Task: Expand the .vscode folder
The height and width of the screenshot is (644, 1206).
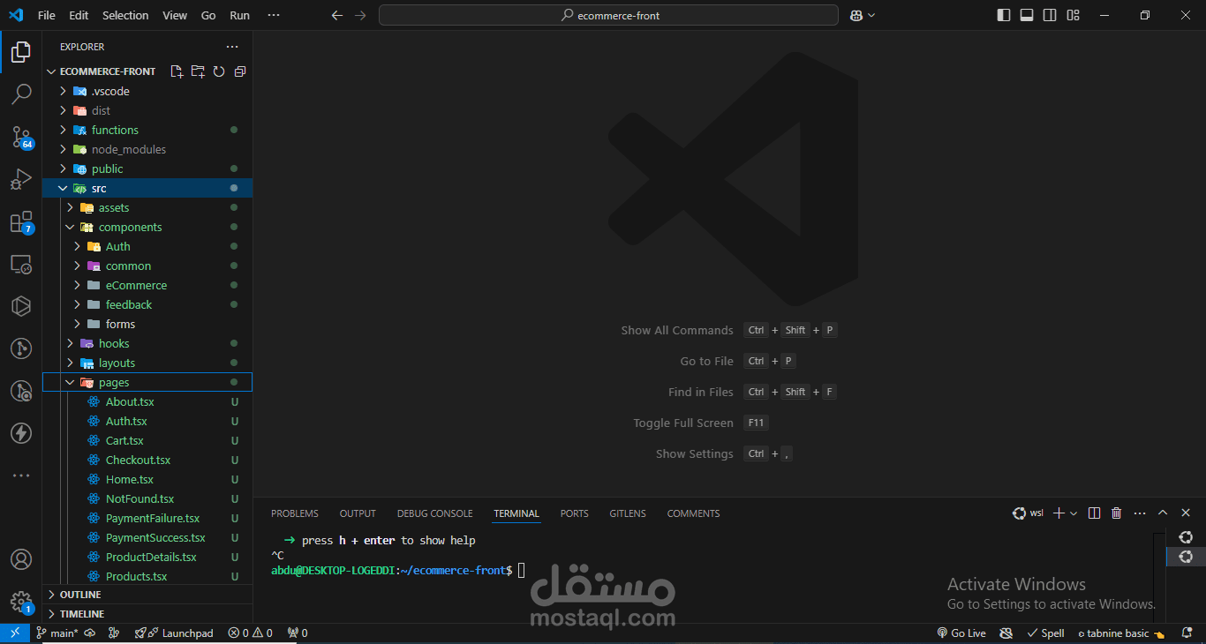Action: [147, 91]
